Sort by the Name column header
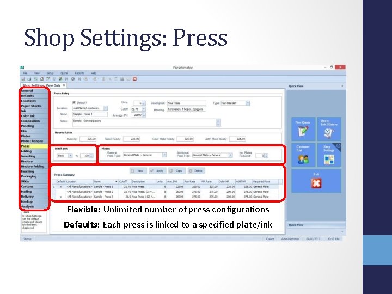The height and width of the screenshot is (294, 392). click(x=106, y=181)
